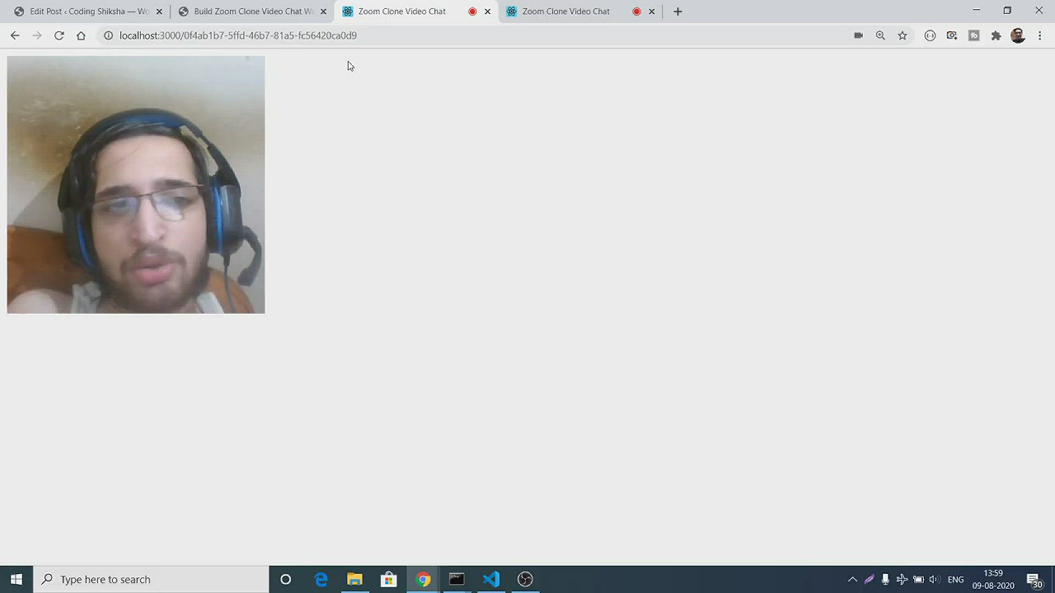Click the zoom magnifier icon in address bar
1055x593 pixels.
[880, 36]
